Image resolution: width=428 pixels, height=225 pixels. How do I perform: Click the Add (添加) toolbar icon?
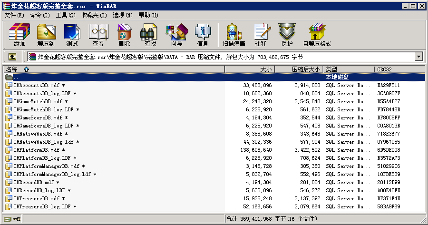pyautogui.click(x=19, y=35)
